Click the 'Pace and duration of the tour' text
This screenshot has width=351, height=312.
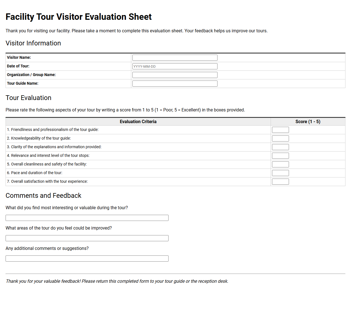(34, 173)
